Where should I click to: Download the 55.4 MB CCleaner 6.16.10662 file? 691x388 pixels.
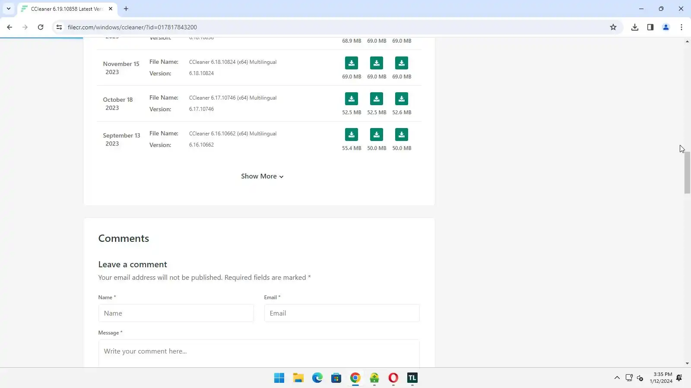pyautogui.click(x=352, y=135)
